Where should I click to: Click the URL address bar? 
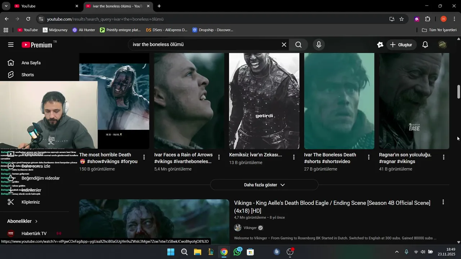(x=216, y=19)
